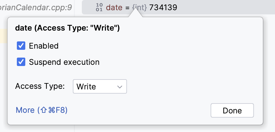
Task: Disable the Suspend execution checkbox
Action: pos(21,62)
